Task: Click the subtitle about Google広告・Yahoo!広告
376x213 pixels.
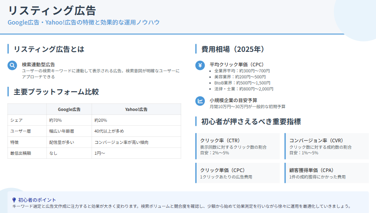Action: (x=84, y=22)
